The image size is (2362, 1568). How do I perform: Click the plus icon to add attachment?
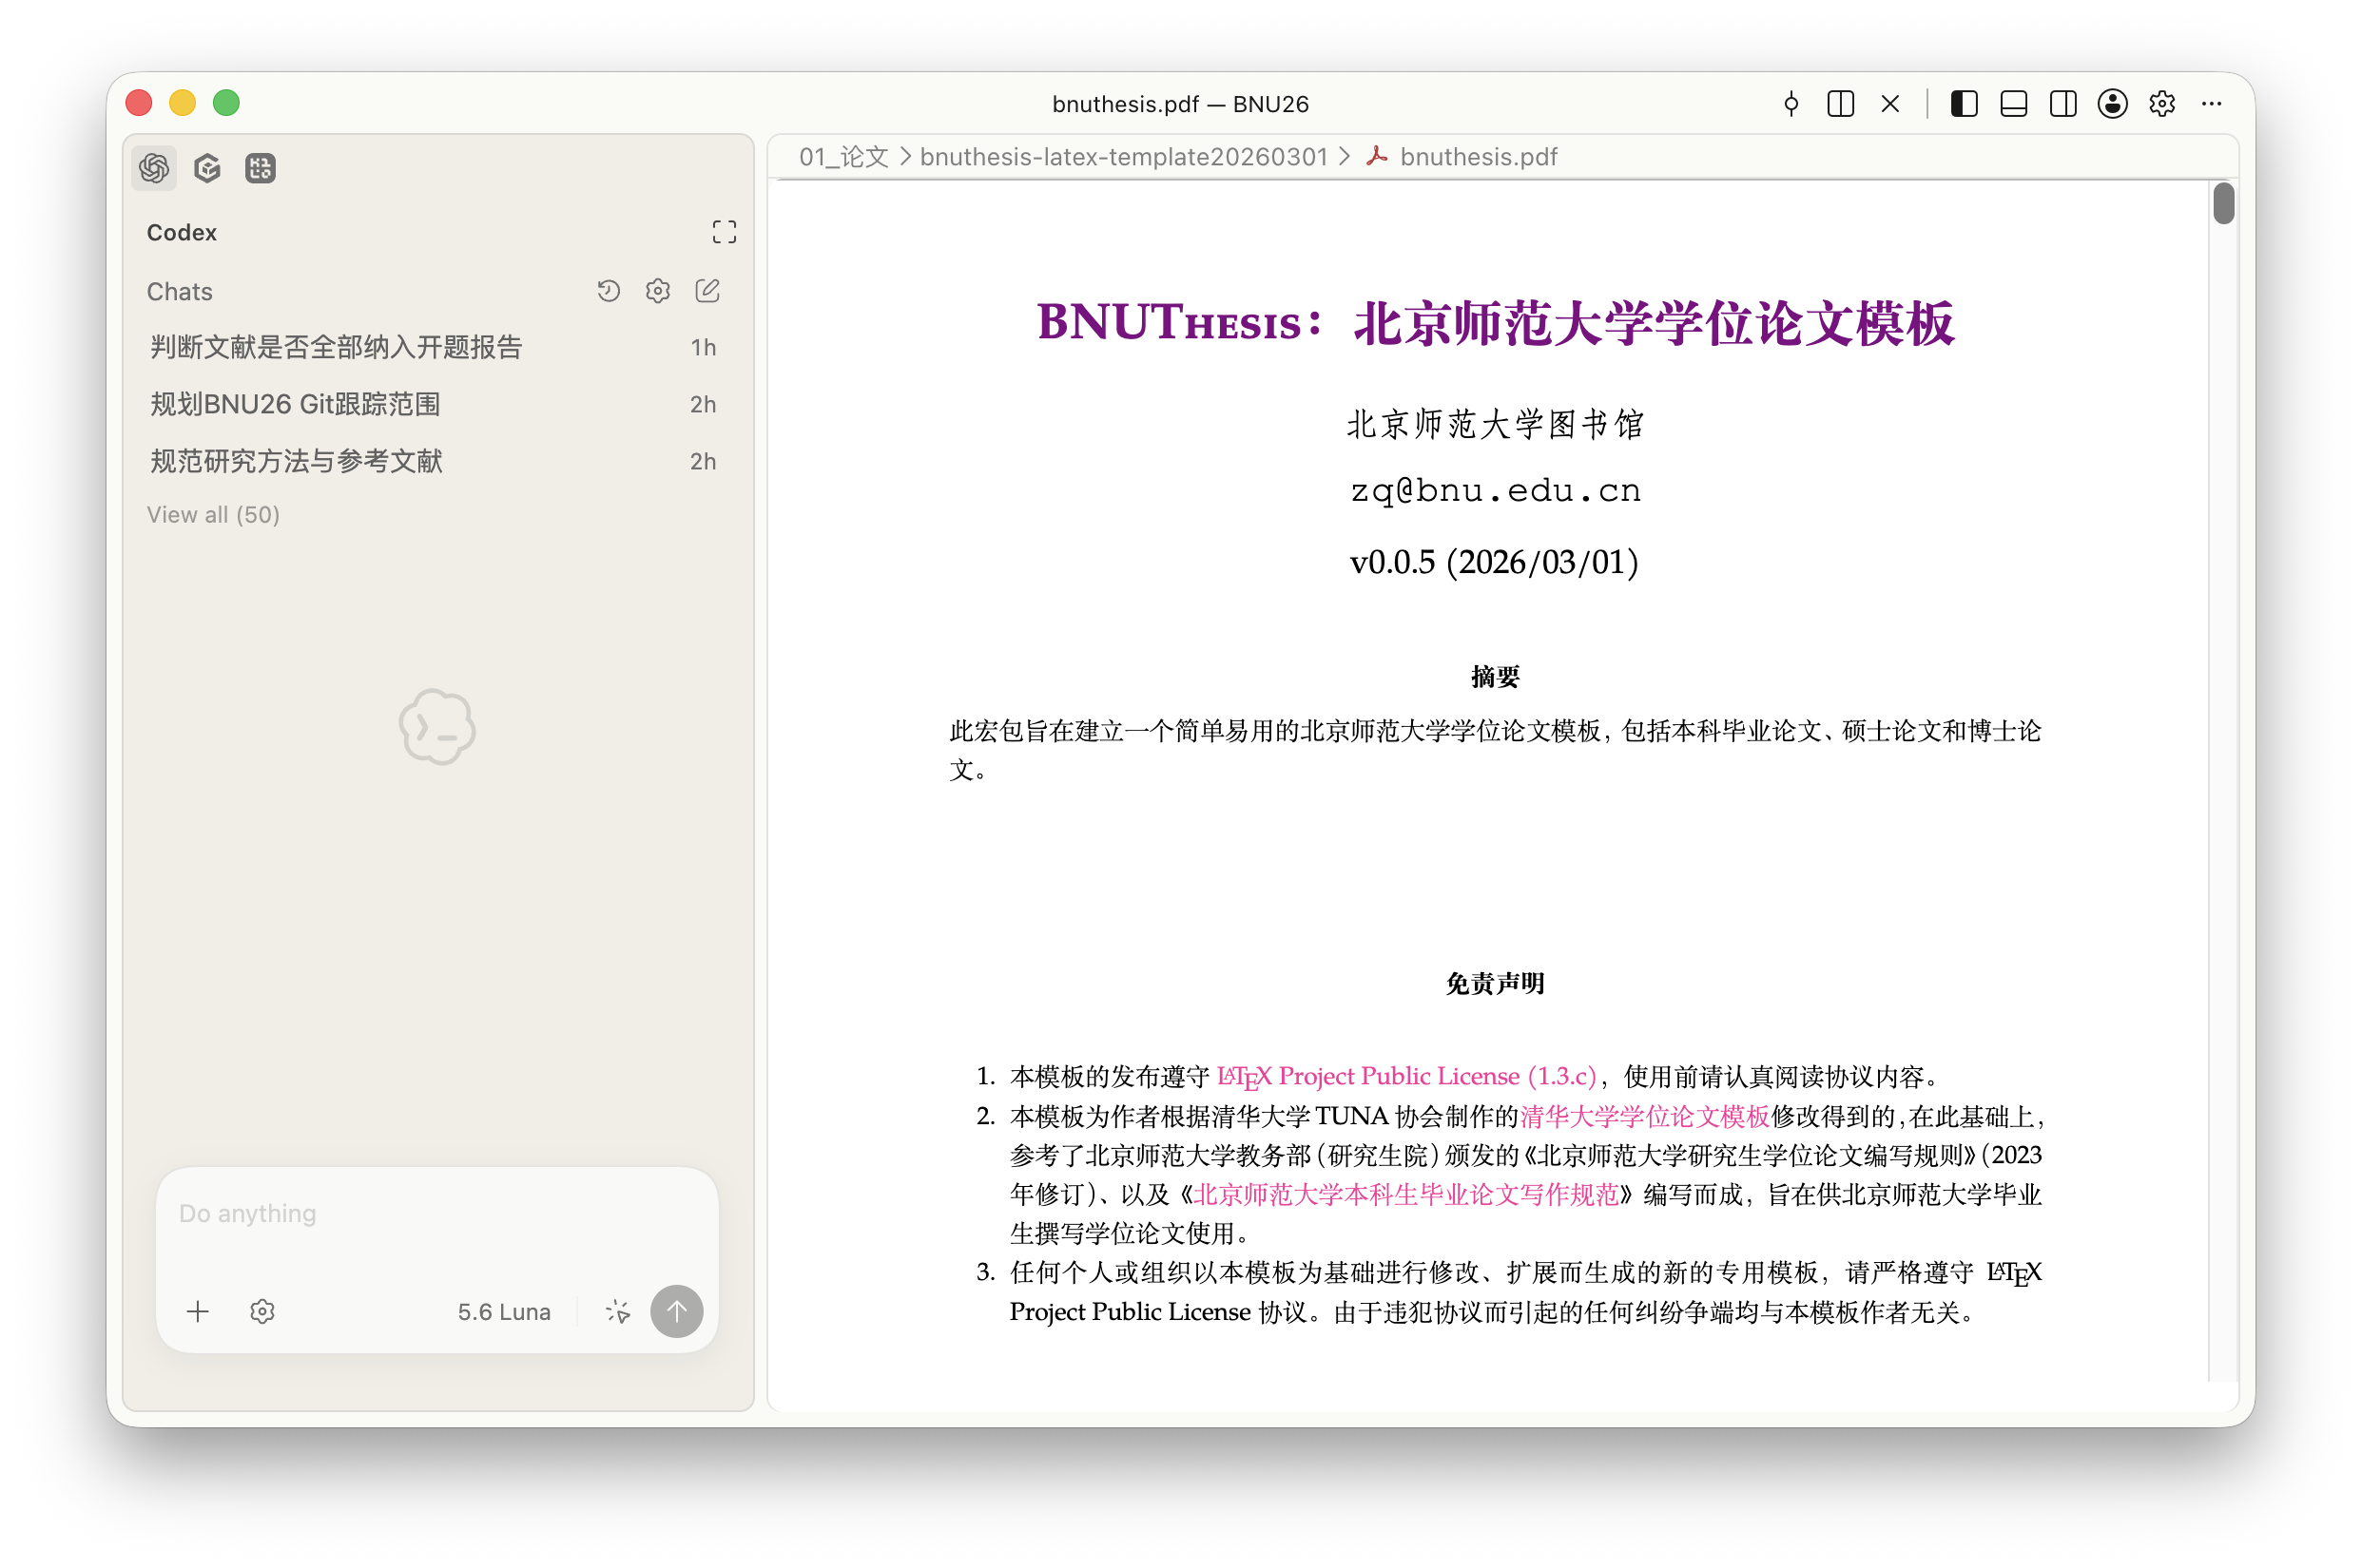coord(198,1311)
